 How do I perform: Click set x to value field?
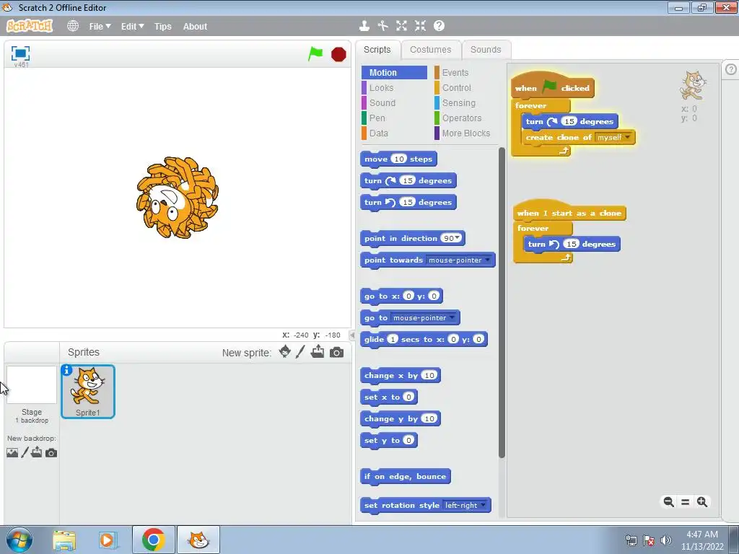(x=408, y=397)
